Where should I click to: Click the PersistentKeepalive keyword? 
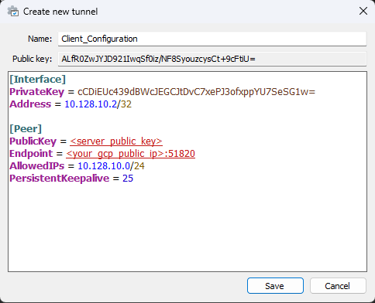60,179
